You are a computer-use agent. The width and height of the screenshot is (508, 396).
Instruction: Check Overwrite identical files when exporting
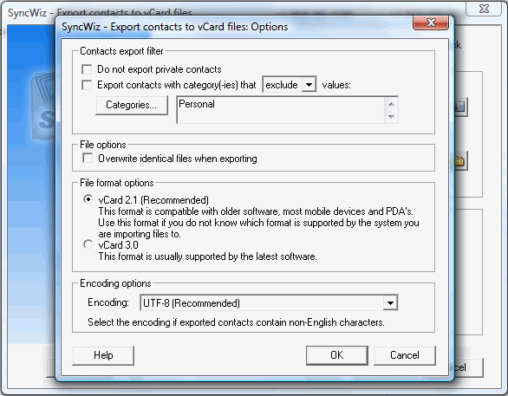[88, 159]
